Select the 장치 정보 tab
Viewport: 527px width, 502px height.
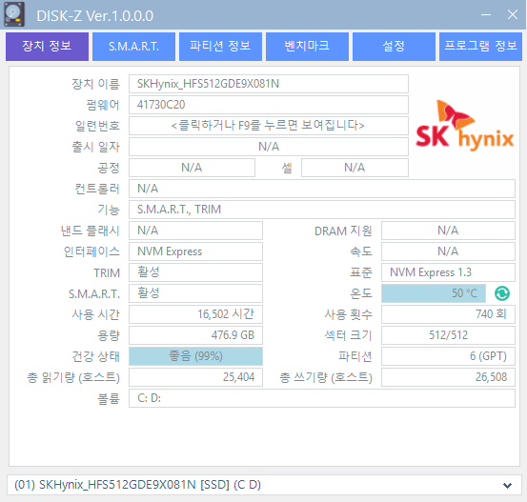[x=47, y=47]
